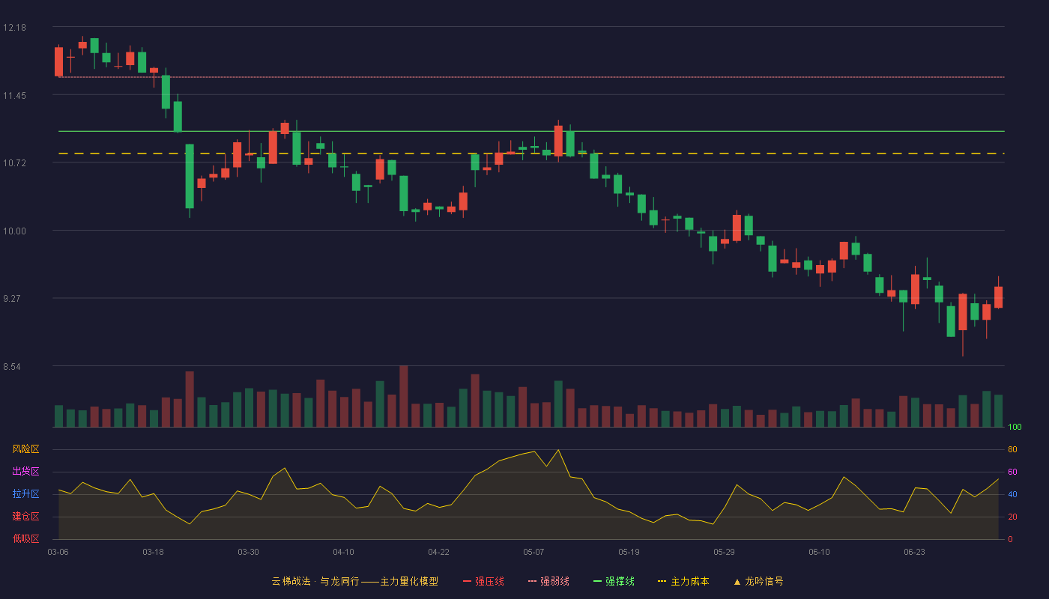Toggle the 龙吟信号 legend entry

tap(758, 581)
